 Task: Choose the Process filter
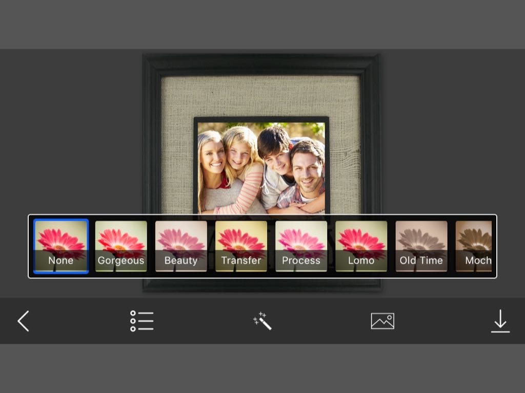[301, 246]
